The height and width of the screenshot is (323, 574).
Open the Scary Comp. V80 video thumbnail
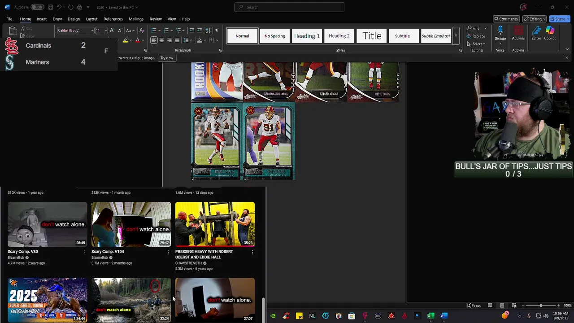pyautogui.click(x=47, y=224)
